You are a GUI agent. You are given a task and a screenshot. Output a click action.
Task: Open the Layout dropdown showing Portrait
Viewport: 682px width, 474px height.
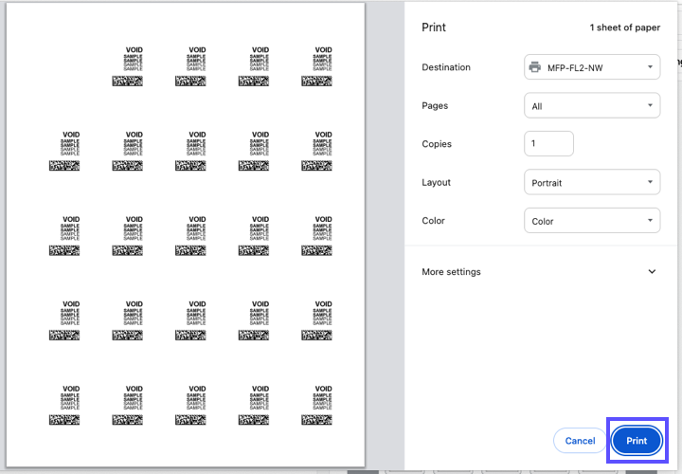click(x=592, y=182)
